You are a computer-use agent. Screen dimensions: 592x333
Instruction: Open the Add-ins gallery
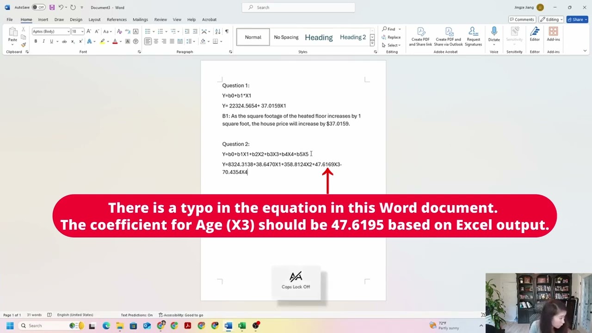[x=553, y=35]
